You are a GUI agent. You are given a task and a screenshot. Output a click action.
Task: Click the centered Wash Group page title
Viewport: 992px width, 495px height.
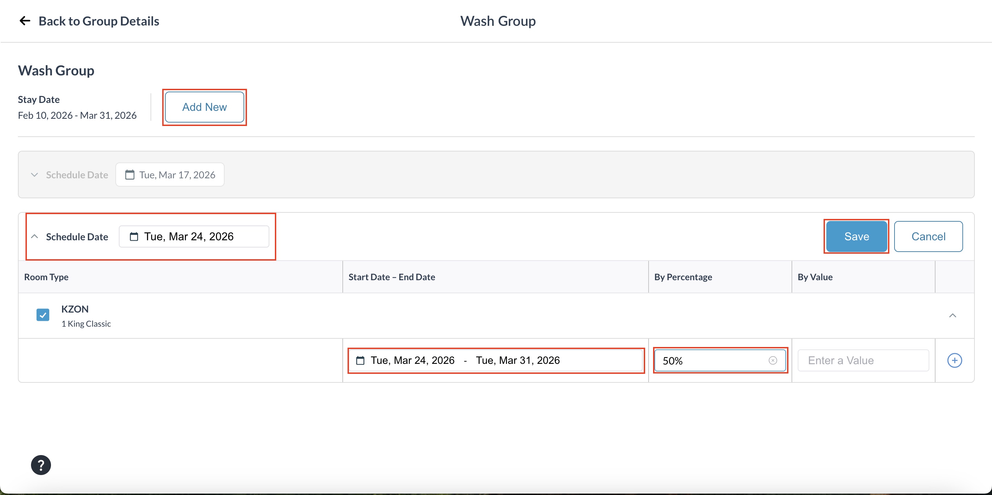497,21
